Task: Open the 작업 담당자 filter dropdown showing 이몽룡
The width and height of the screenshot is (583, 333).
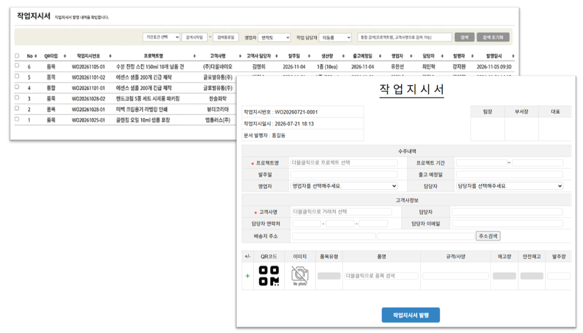Action: (335, 37)
